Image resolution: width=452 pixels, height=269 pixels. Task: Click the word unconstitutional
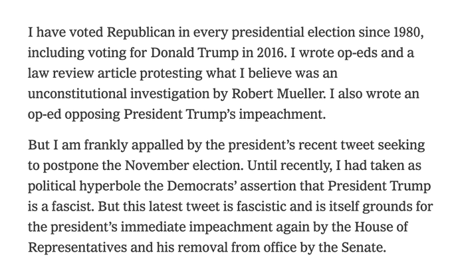click(x=77, y=94)
